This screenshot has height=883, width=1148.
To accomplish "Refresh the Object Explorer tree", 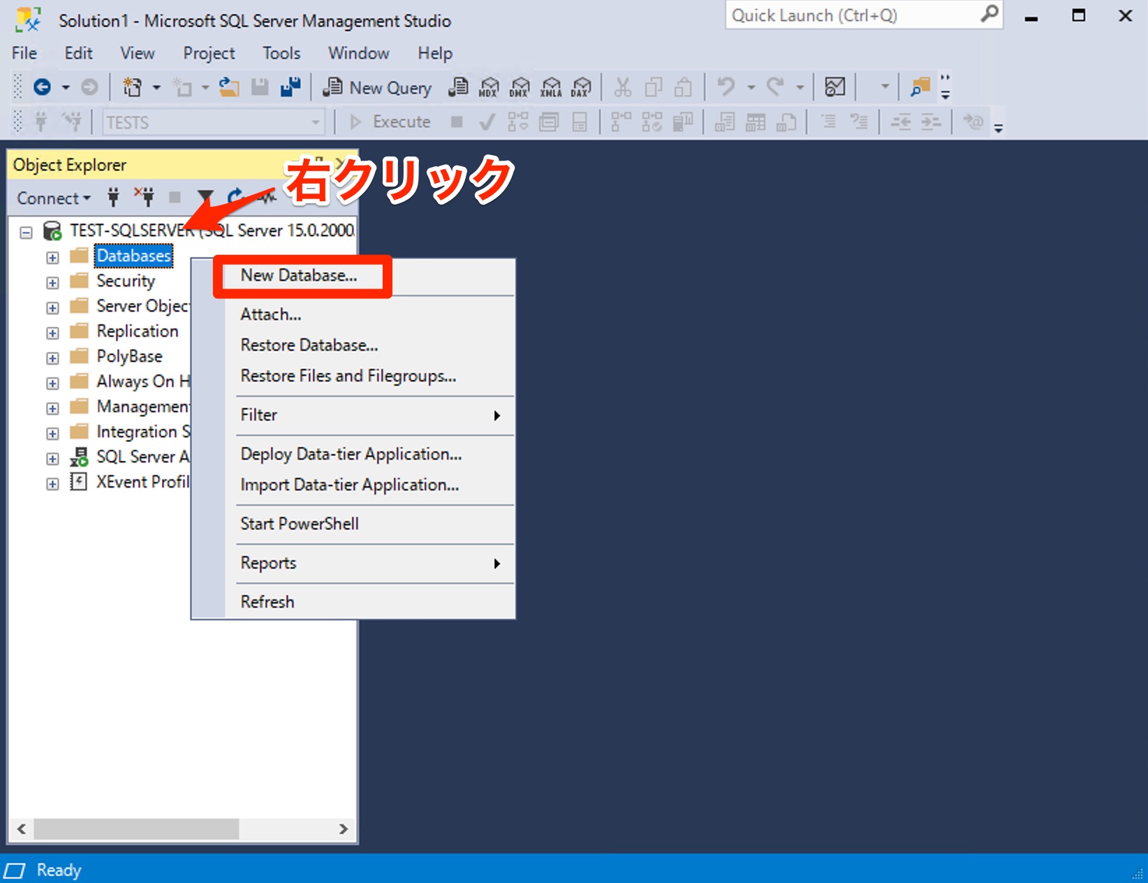I will (x=235, y=198).
